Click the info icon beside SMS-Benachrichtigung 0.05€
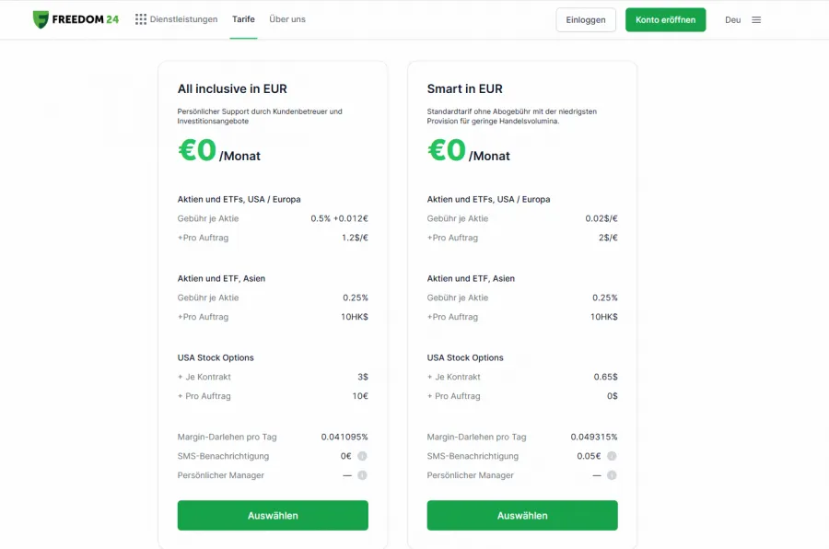This screenshot has width=829, height=549. 612,456
